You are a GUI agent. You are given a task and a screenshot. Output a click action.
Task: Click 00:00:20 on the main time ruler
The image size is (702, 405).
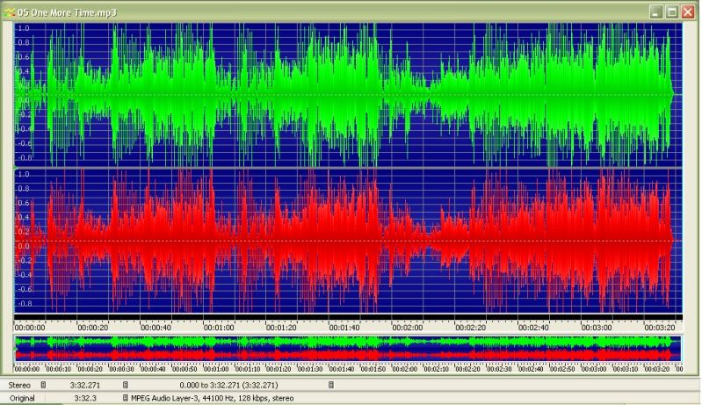tap(92, 328)
